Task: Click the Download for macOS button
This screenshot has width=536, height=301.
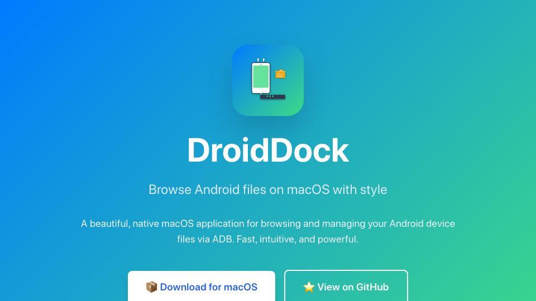Action: click(x=202, y=286)
